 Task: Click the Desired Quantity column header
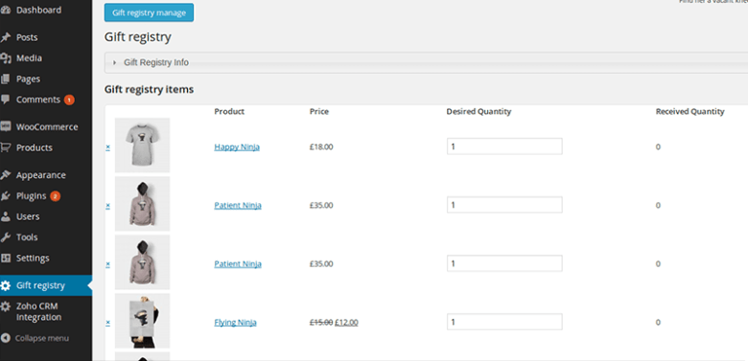tap(479, 111)
